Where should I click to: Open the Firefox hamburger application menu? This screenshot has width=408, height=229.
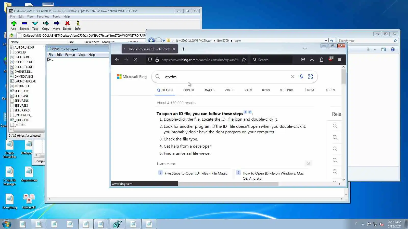coord(340,60)
